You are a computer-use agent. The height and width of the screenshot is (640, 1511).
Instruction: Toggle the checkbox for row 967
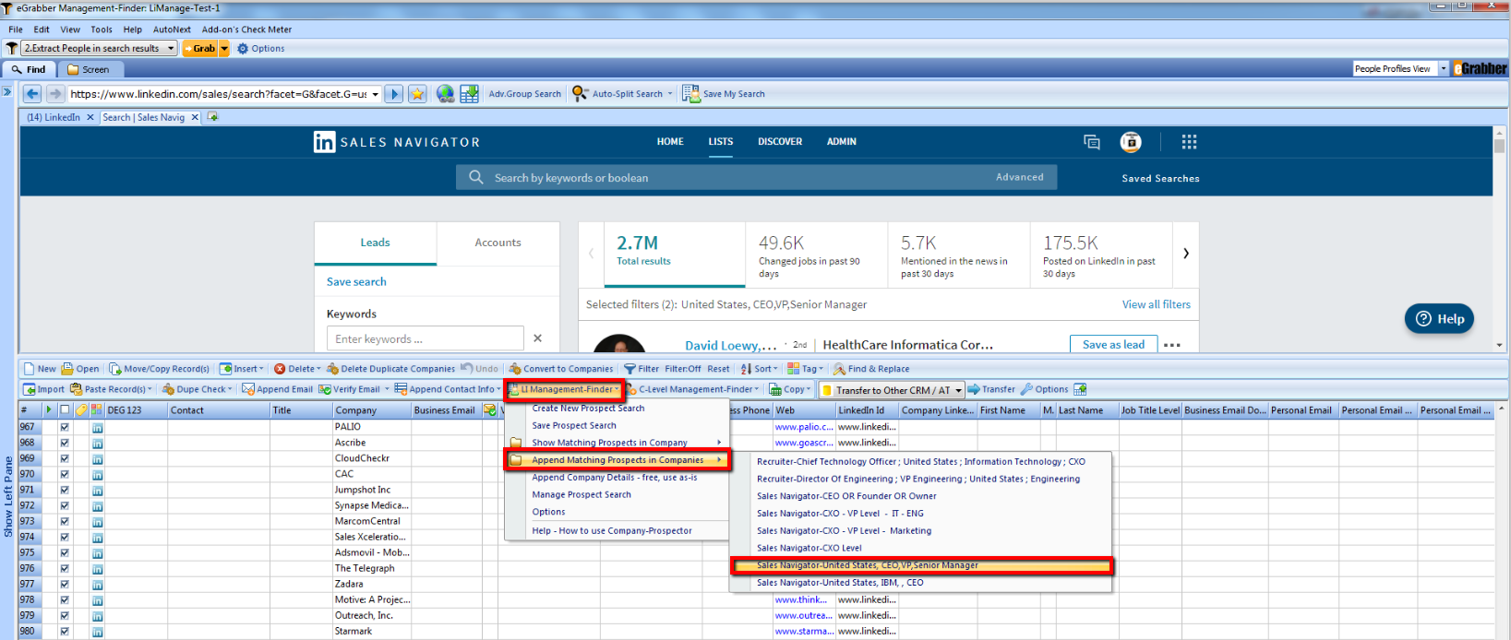(x=65, y=427)
